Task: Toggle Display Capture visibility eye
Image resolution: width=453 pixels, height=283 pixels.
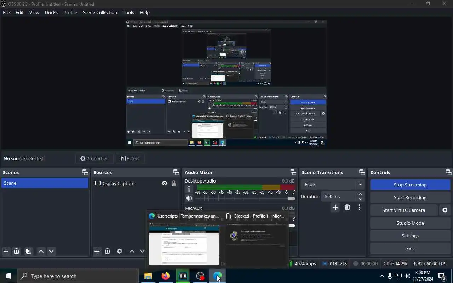Action: tap(165, 183)
